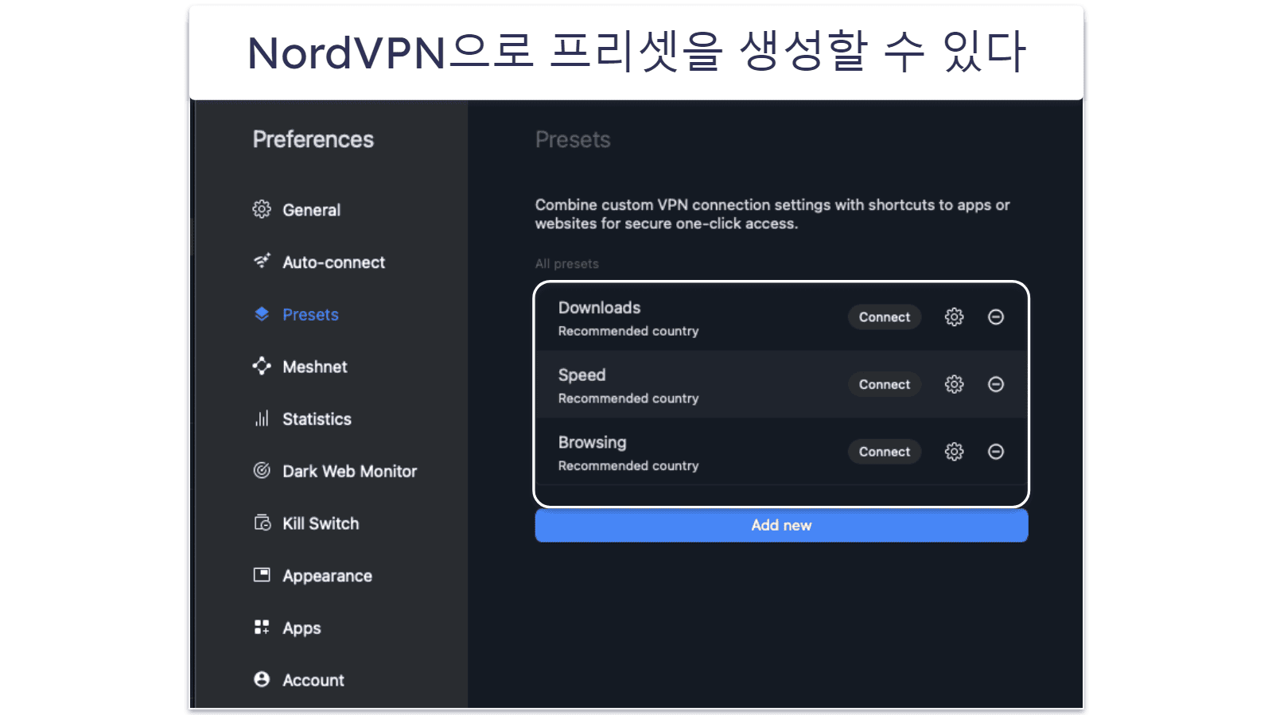Open settings gear for Browsing preset

click(954, 452)
